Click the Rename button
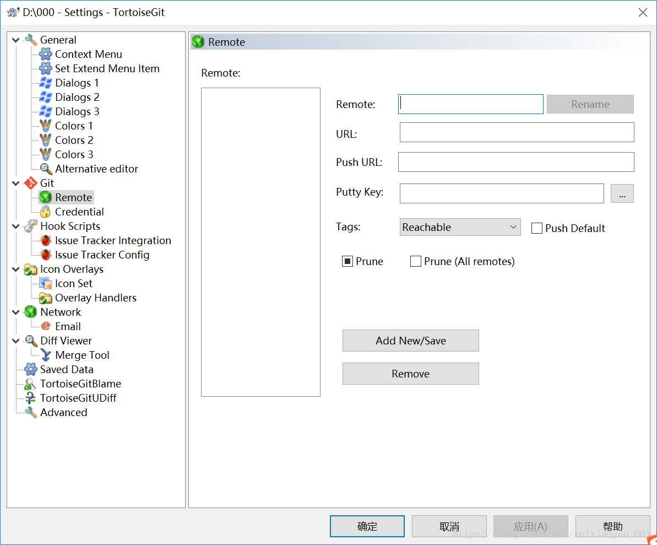The height and width of the screenshot is (545, 657). pos(590,104)
